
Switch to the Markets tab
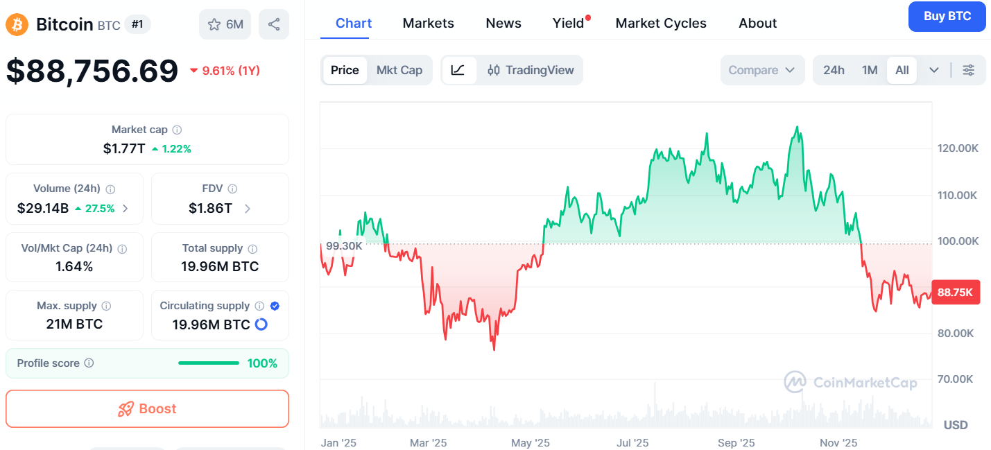[x=428, y=23]
